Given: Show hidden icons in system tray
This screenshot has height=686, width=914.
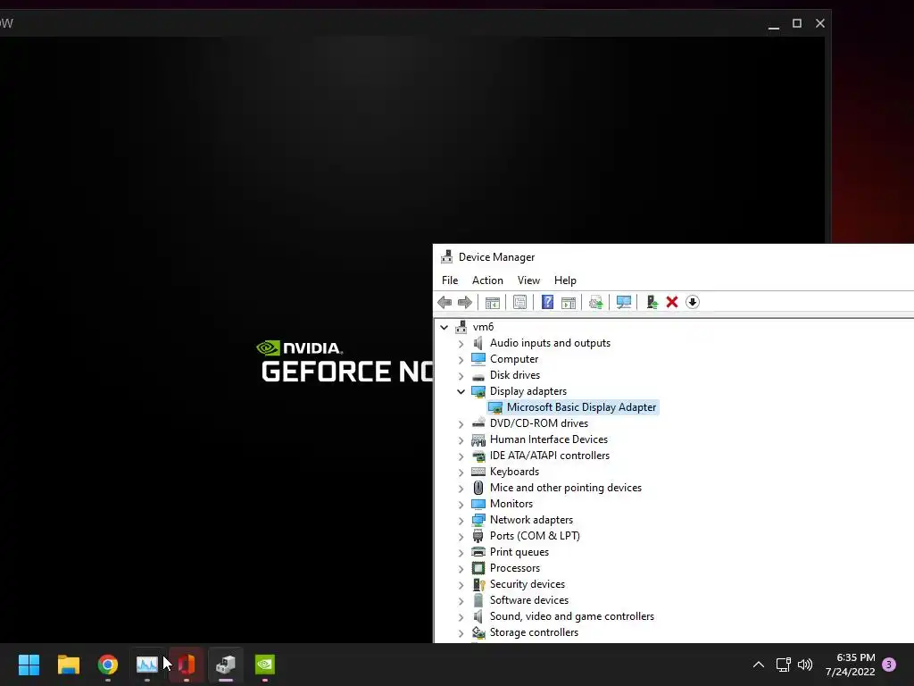Looking at the screenshot, I should [759, 665].
